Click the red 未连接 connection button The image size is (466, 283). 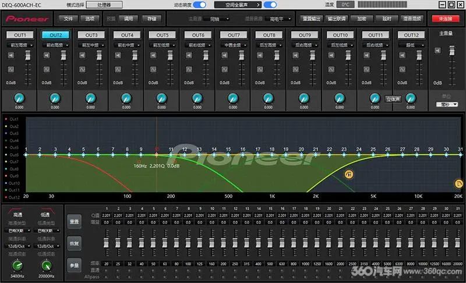[446, 19]
